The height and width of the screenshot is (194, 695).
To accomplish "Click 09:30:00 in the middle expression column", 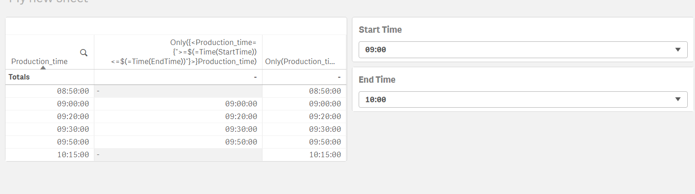I will [x=241, y=129].
